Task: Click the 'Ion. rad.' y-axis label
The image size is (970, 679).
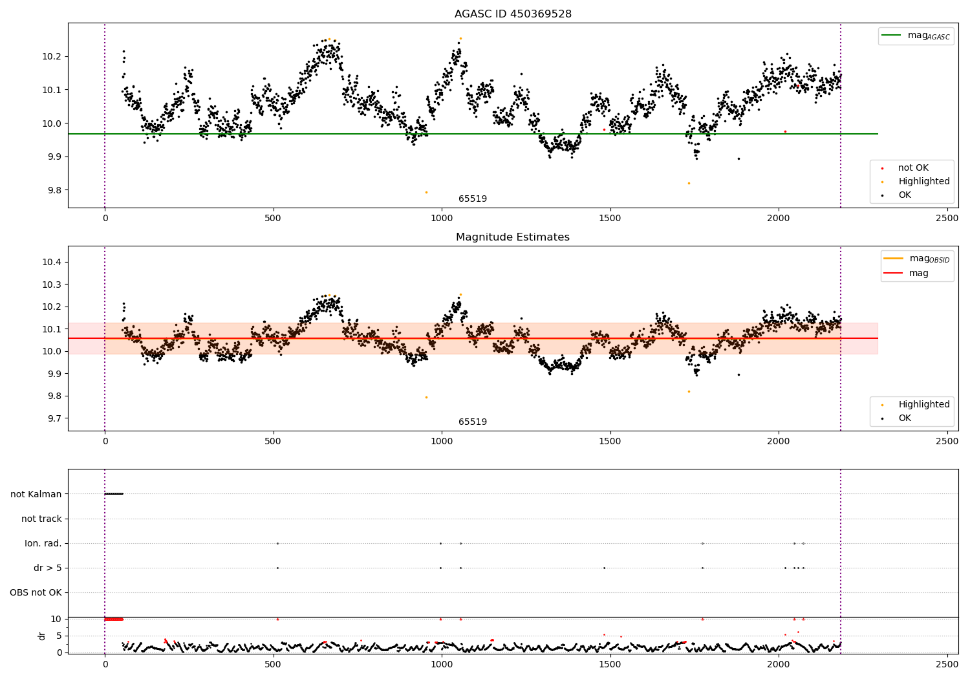Action: tap(43, 543)
